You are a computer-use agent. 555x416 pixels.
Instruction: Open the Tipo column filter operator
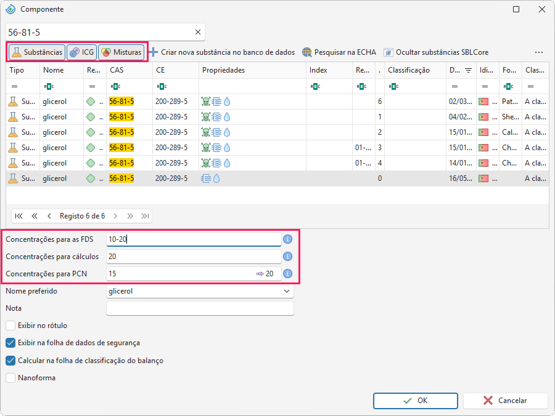(15, 86)
